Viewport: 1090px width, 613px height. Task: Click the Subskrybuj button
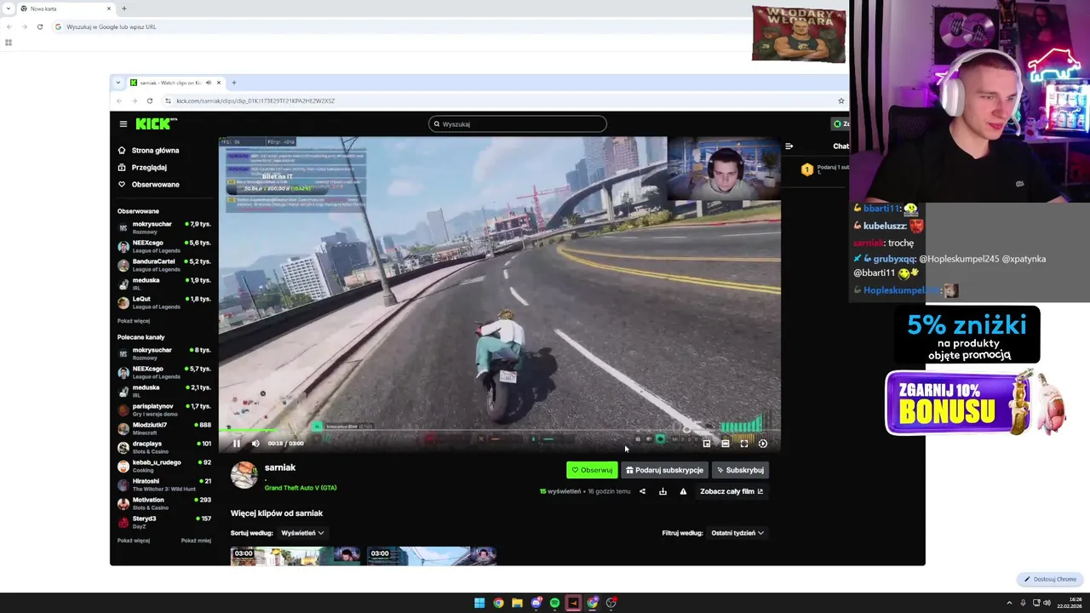(x=740, y=470)
